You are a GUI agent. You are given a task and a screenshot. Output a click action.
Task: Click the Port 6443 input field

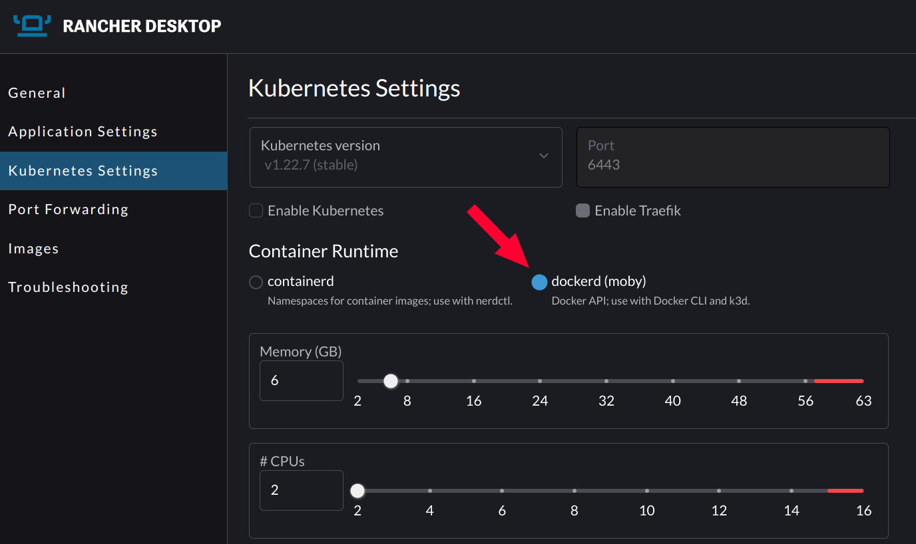[733, 157]
